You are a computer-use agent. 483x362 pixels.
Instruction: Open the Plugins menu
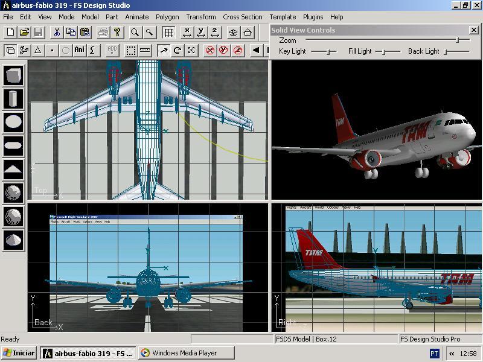click(313, 17)
